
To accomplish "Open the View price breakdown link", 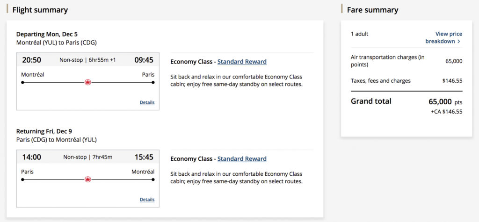I will point(443,37).
